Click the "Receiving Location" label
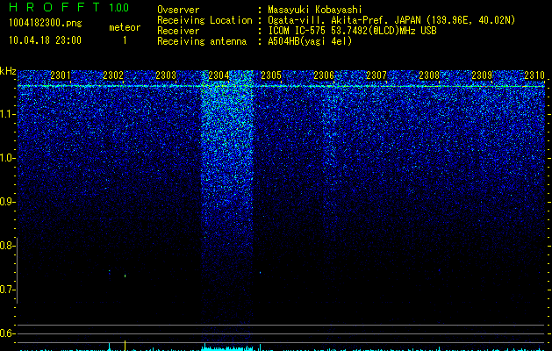Screen dimensions: 552x351 coord(204,20)
